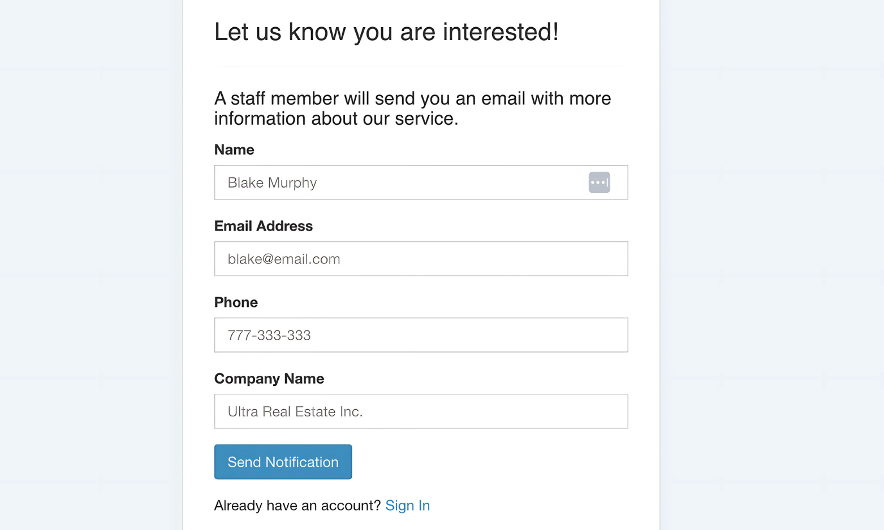Image resolution: width=884 pixels, height=530 pixels.
Task: Click into the Company Name text box
Action: 421,411
